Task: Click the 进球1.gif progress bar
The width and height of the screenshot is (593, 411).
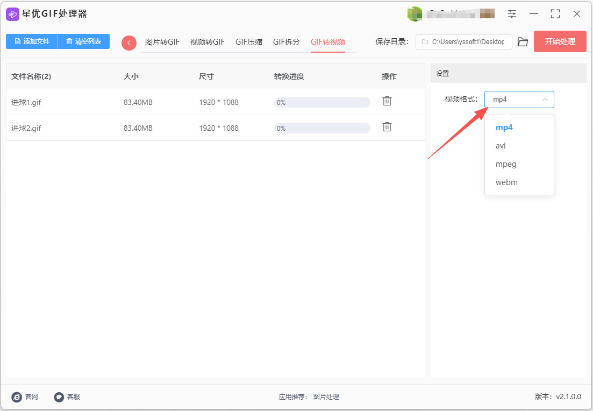Action: tap(322, 102)
